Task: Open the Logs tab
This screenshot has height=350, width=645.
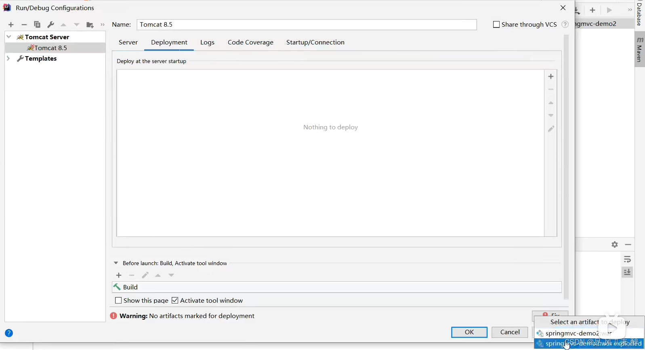Action: pos(207,42)
